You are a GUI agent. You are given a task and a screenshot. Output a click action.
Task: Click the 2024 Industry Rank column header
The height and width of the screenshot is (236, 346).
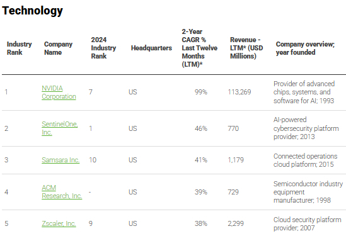pyautogui.click(x=103, y=48)
